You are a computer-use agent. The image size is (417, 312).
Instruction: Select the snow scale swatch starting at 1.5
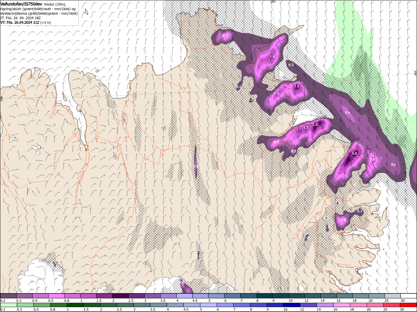(104, 296)
